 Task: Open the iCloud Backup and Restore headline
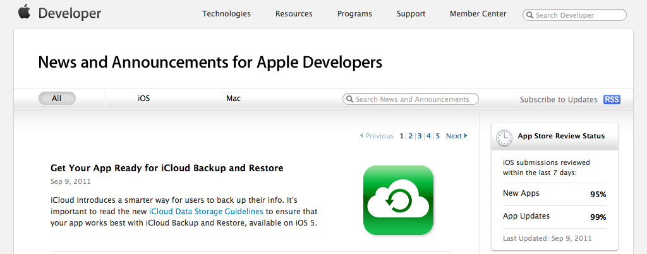pyautogui.click(x=167, y=168)
